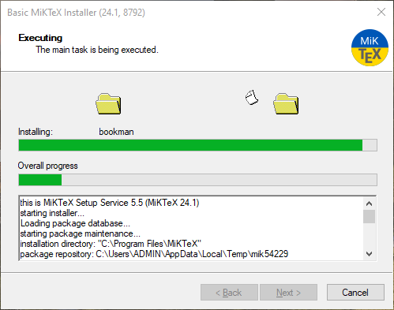
Task: Click the 'starting installer...' log line
Action: pyautogui.click(x=52, y=213)
